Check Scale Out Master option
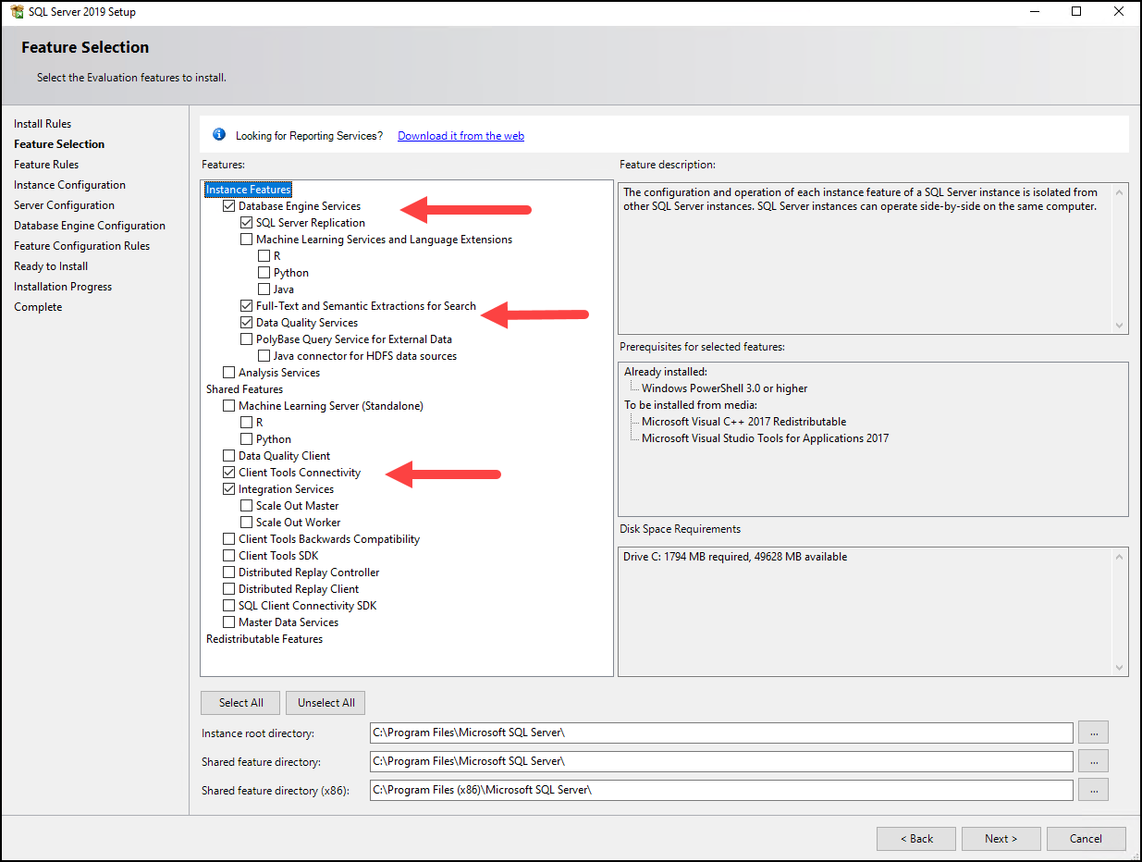 (x=247, y=506)
